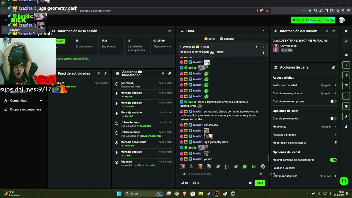The image size is (352, 198).
Task: Pop out the Feed de actividades panel
Action: point(105,73)
